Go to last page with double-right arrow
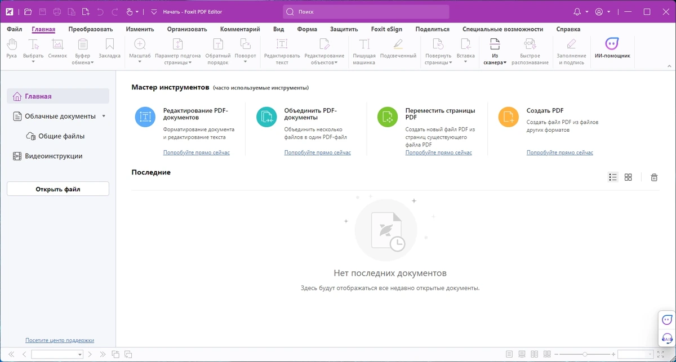The image size is (676, 362). (103, 355)
